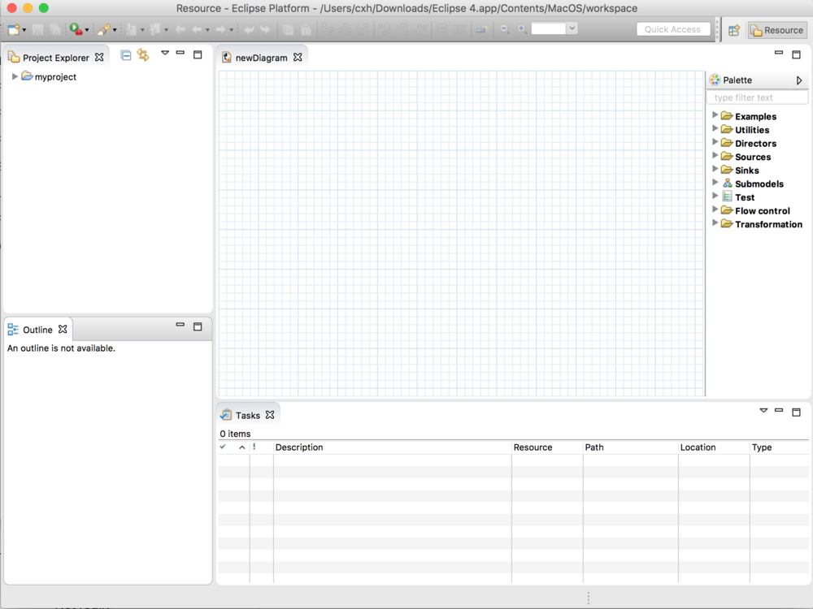Click the Copy icon in the toolbar
This screenshot has height=609, width=813.
289,28
